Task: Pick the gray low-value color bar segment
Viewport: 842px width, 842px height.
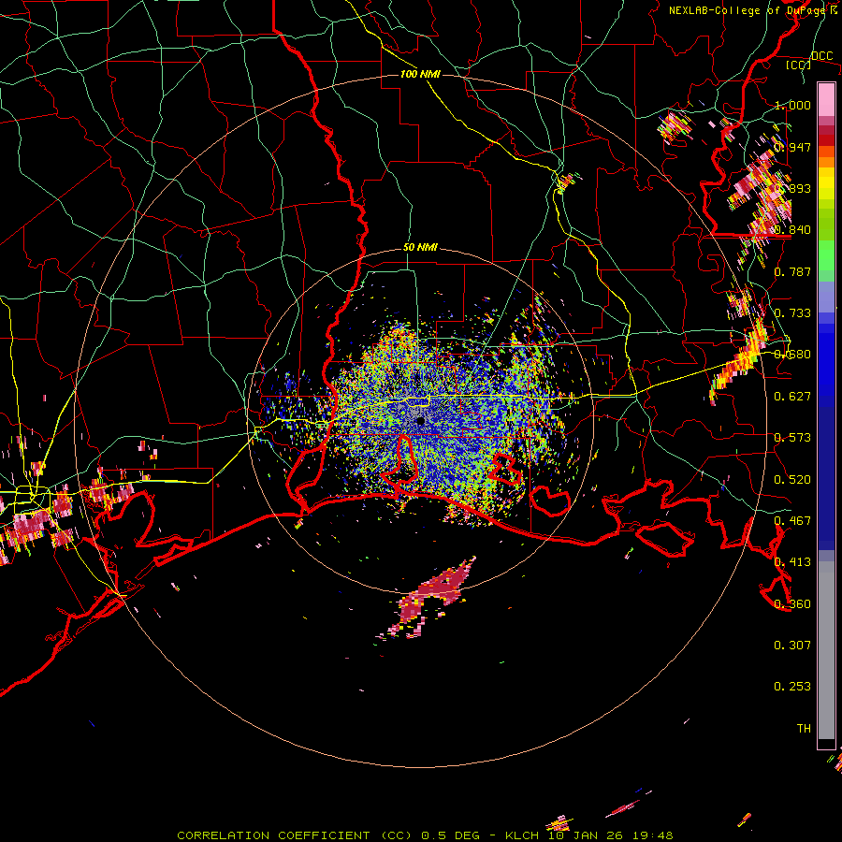Action: [826, 655]
